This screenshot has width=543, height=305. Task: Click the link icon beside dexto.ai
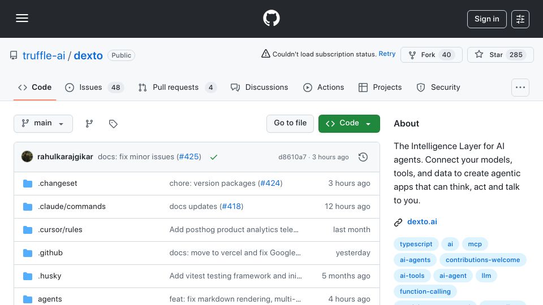point(398,223)
